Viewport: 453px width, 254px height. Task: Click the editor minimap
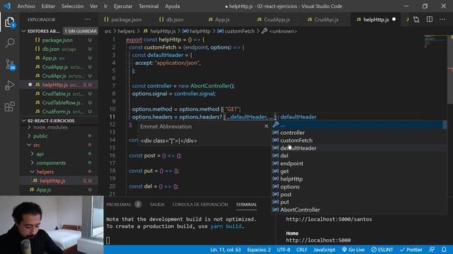(435, 42)
